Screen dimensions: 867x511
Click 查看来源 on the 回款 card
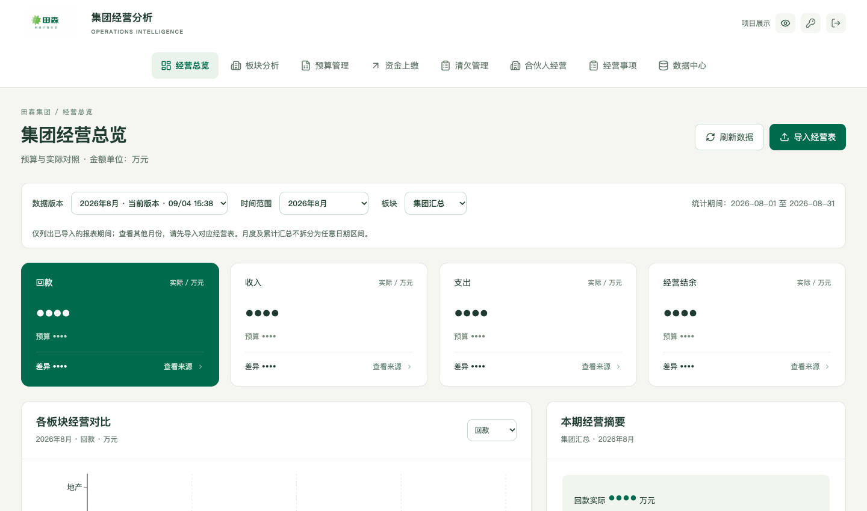(x=183, y=367)
